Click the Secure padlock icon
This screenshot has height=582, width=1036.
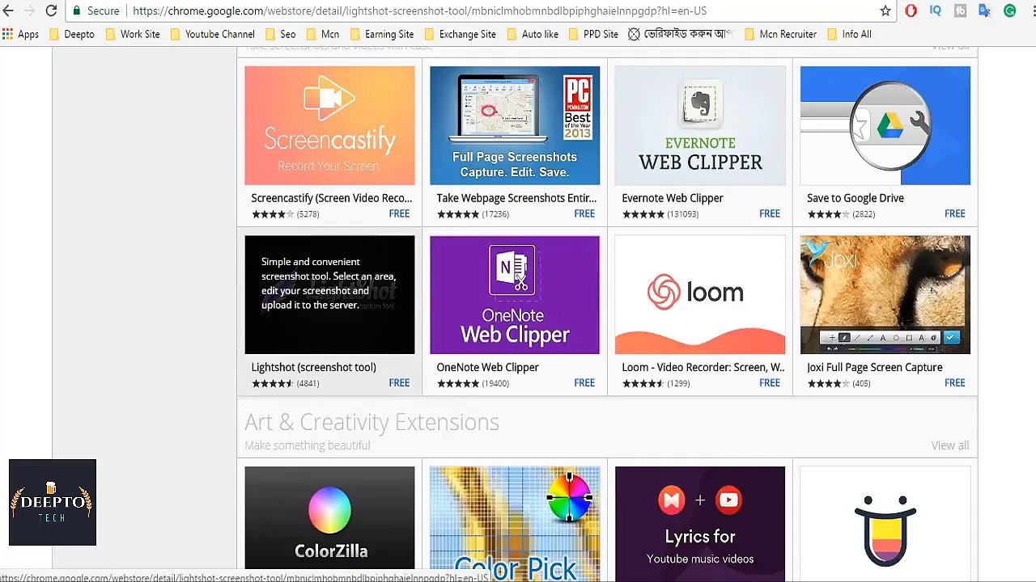click(77, 11)
